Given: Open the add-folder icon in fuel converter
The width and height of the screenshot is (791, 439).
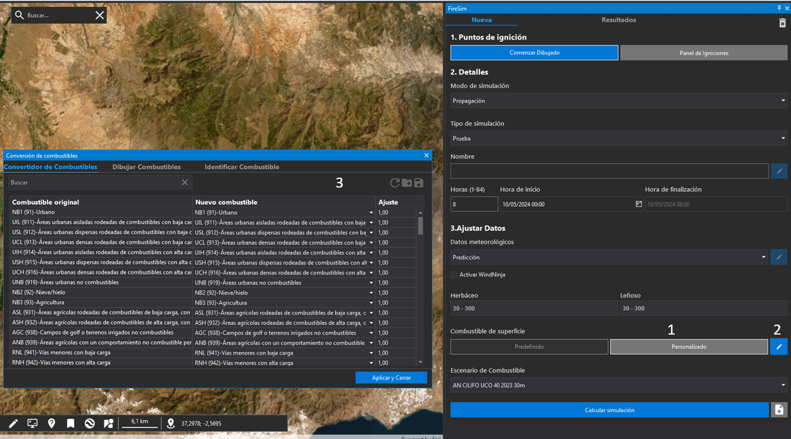Looking at the screenshot, I should point(407,183).
